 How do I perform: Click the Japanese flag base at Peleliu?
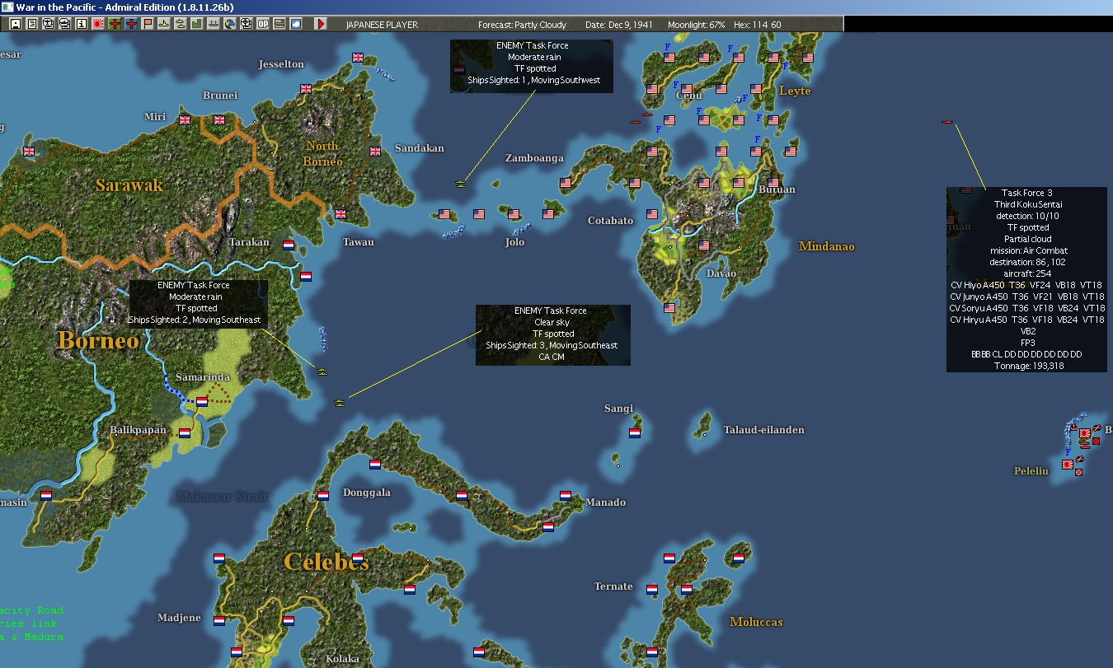tap(1067, 465)
